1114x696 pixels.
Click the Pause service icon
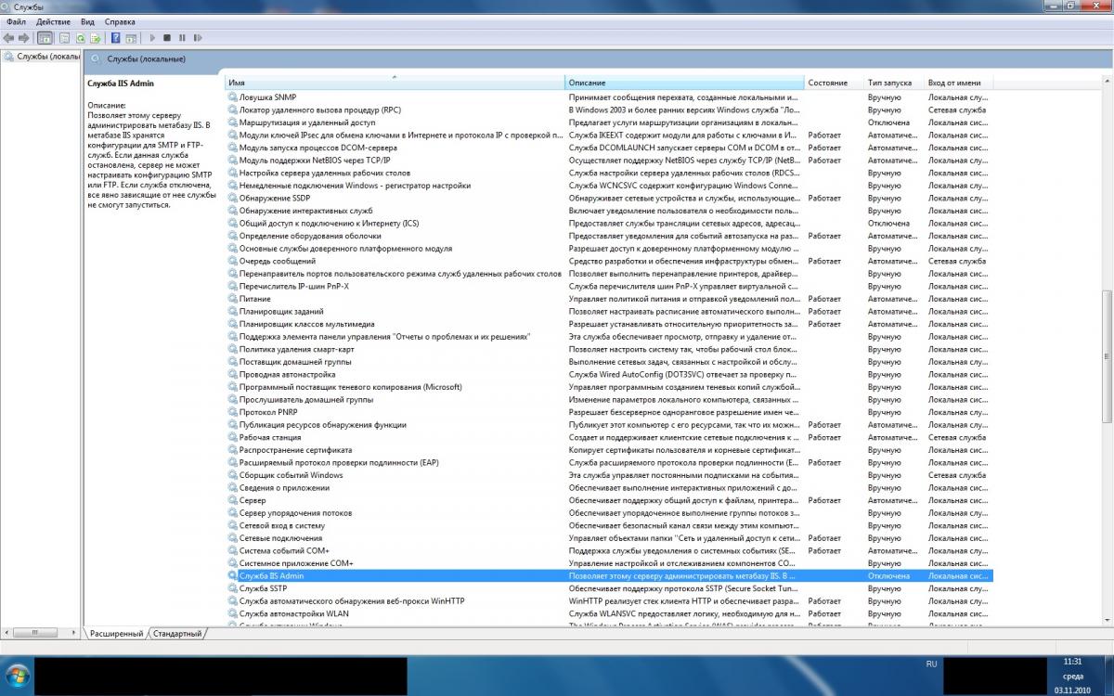point(182,38)
